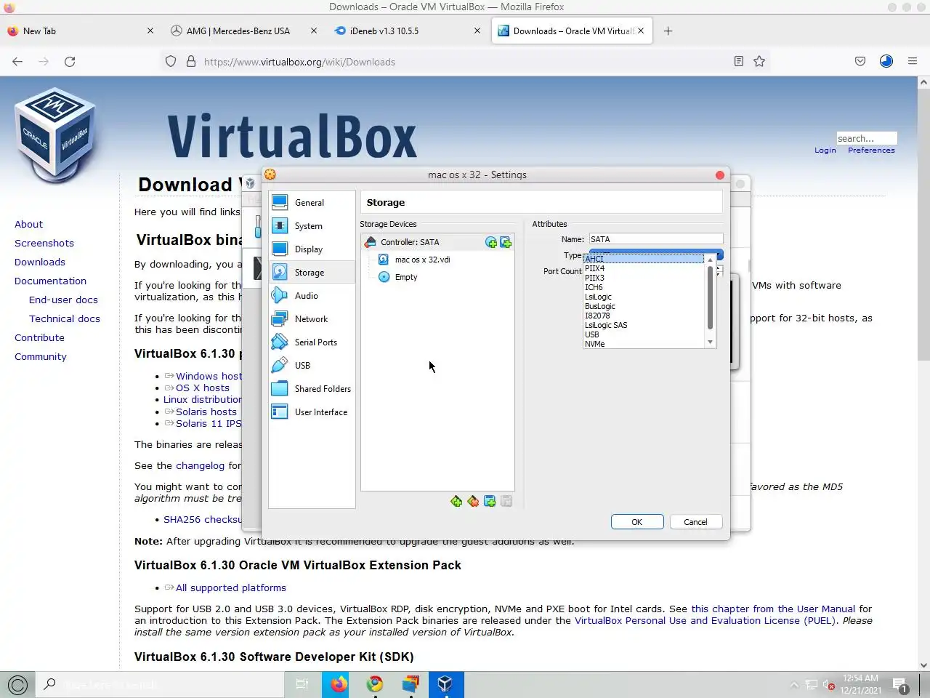The height and width of the screenshot is (698, 930).
Task: Select the Controller: SATA row
Action: tap(437, 242)
